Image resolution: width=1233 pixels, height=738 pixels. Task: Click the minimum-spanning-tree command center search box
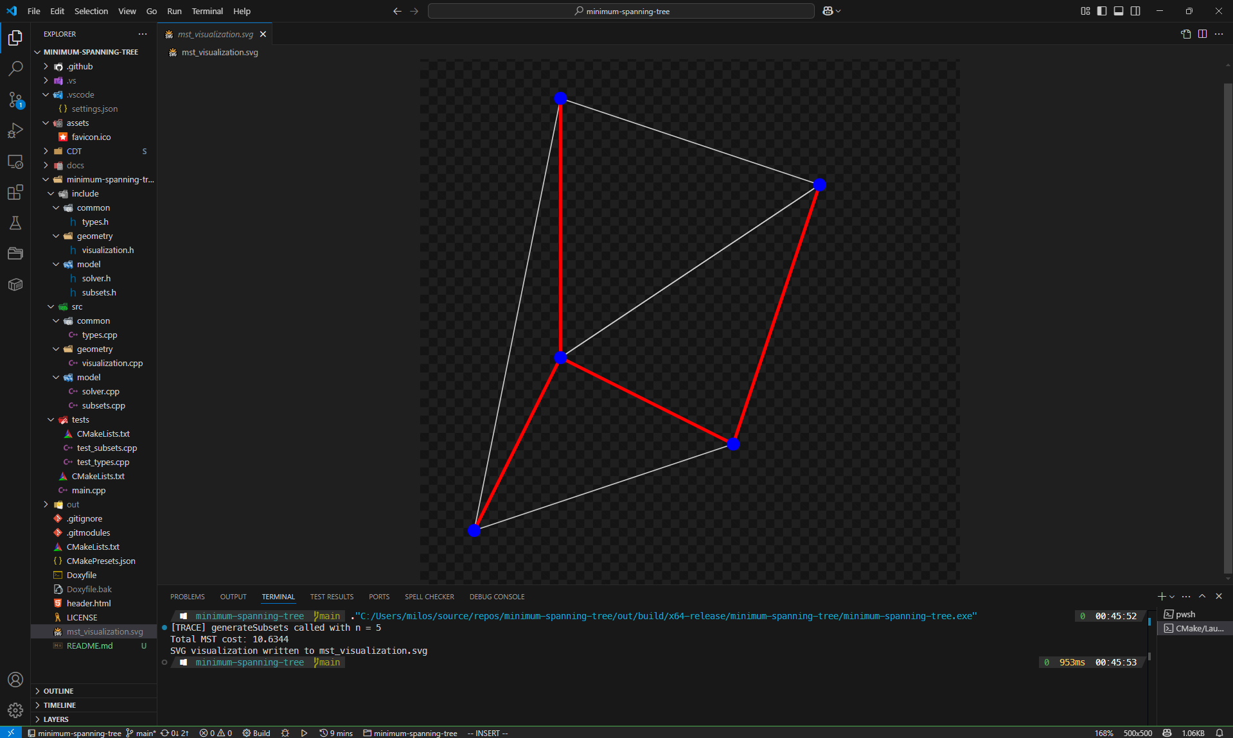click(x=621, y=11)
